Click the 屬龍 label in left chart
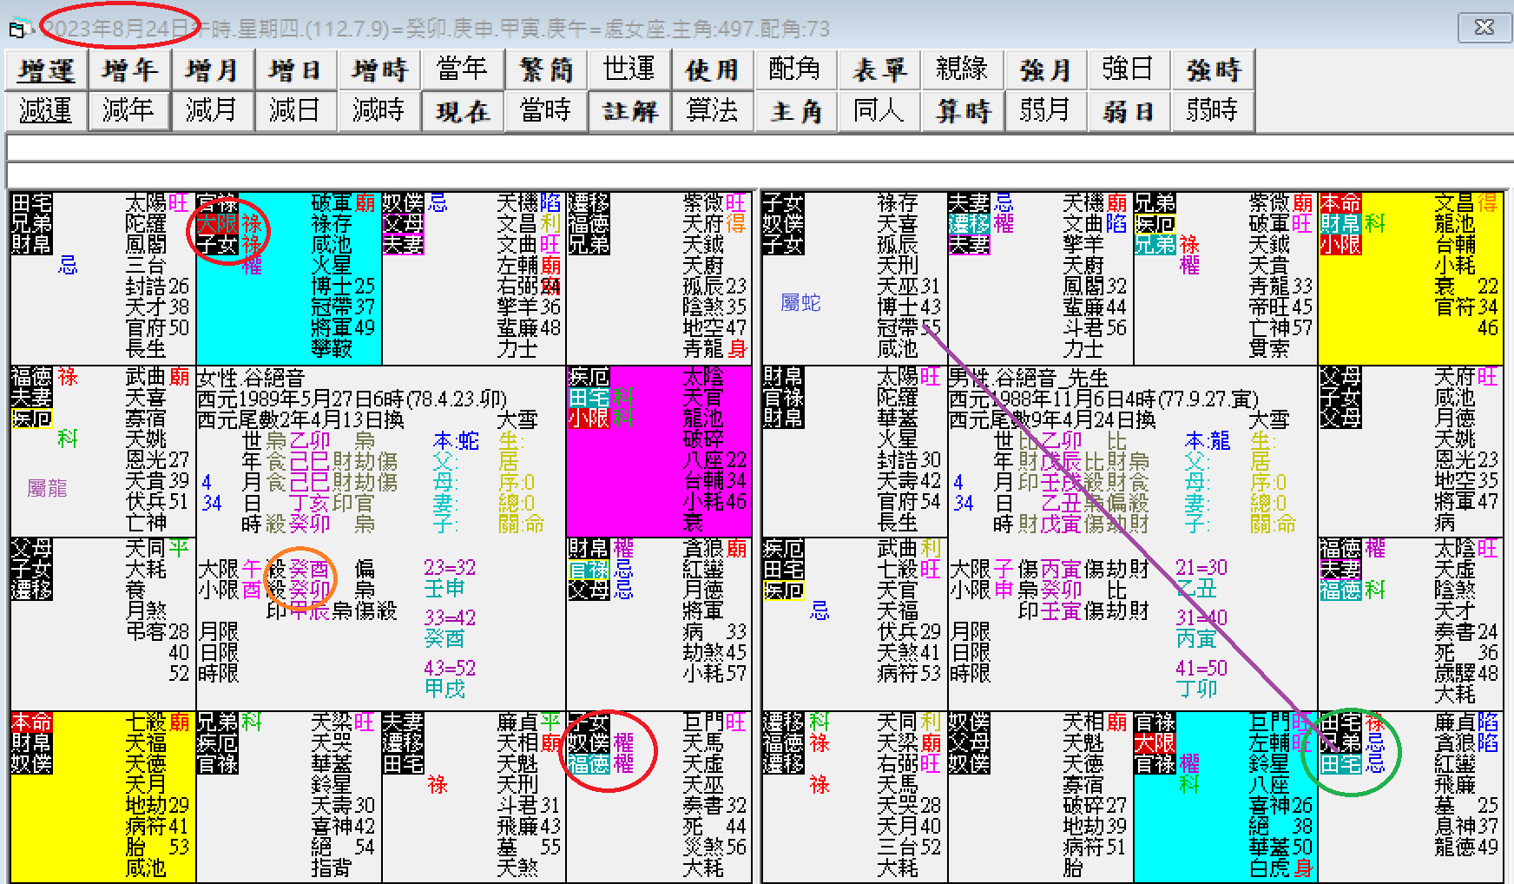This screenshot has height=884, width=1514. click(x=47, y=488)
